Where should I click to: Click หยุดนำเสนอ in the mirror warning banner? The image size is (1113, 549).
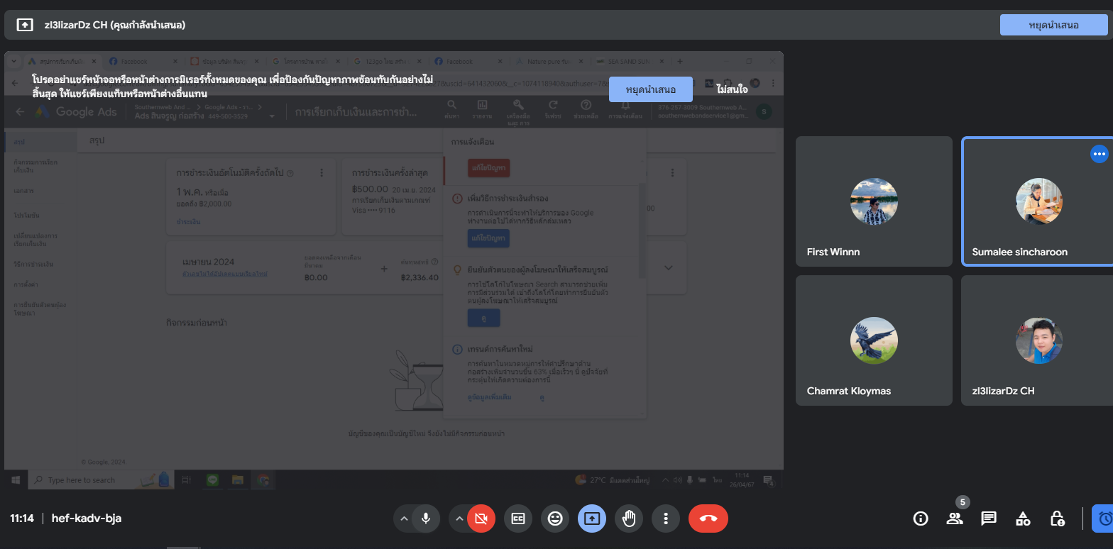click(650, 90)
